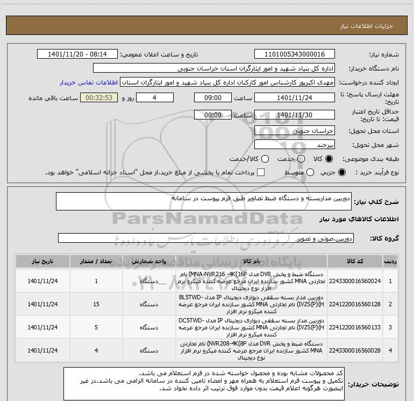Click the price validity hour field 00:00
414x401 pixels.
point(213,115)
